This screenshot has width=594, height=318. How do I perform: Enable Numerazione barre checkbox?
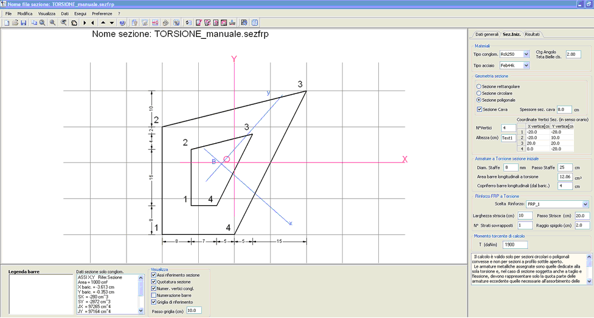click(153, 296)
